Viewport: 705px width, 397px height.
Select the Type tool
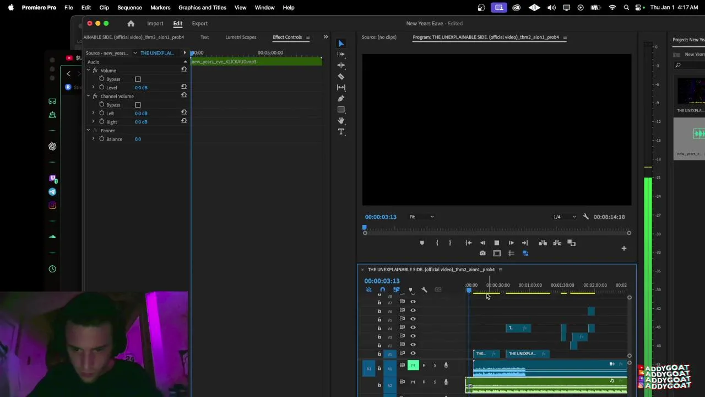click(x=341, y=132)
